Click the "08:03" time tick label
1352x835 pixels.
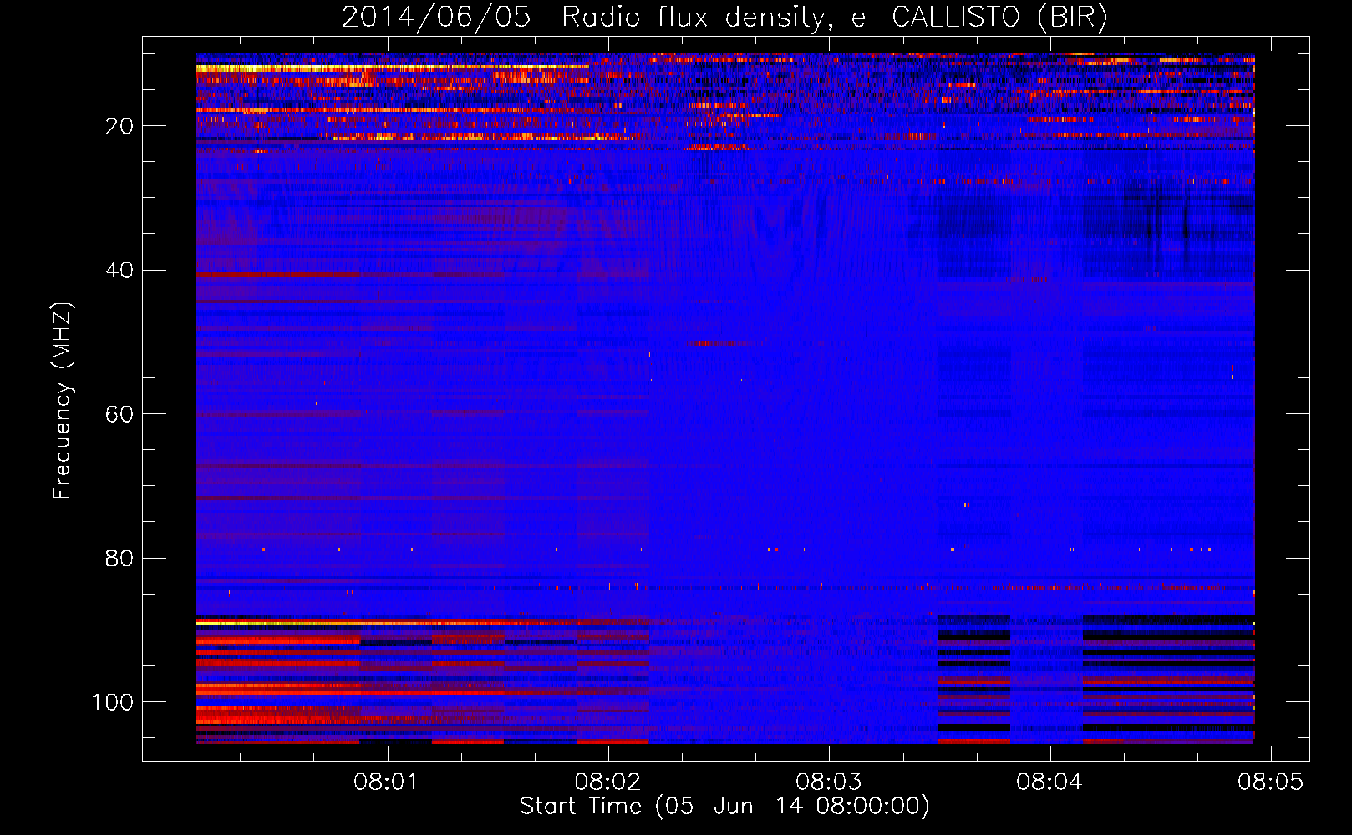[829, 782]
